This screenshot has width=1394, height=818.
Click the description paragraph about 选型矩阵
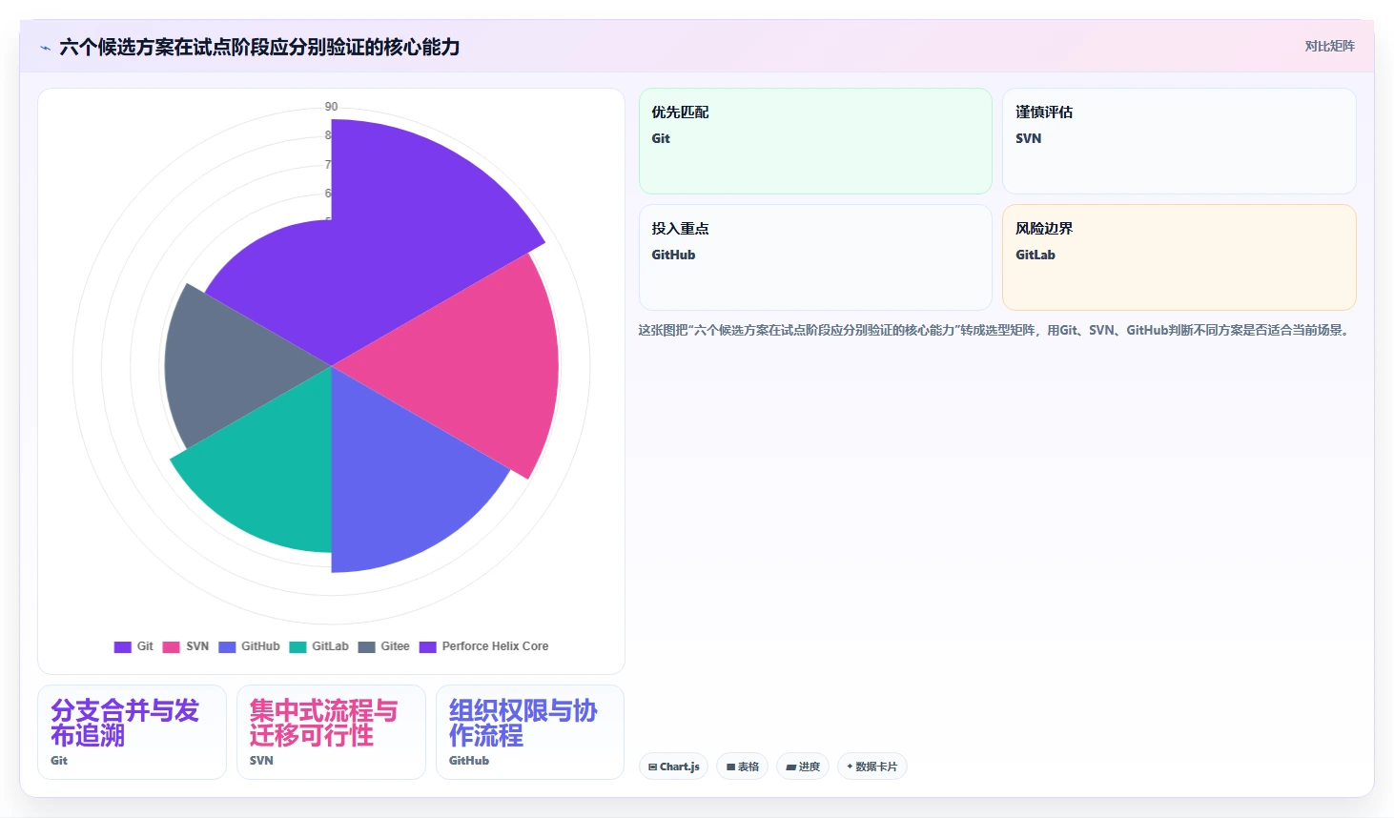pos(995,330)
